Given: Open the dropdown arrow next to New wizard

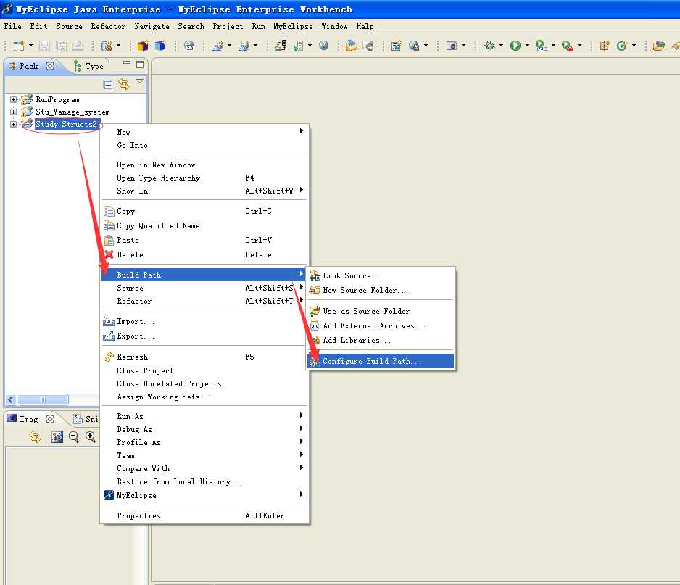Looking at the screenshot, I should click(x=30, y=46).
